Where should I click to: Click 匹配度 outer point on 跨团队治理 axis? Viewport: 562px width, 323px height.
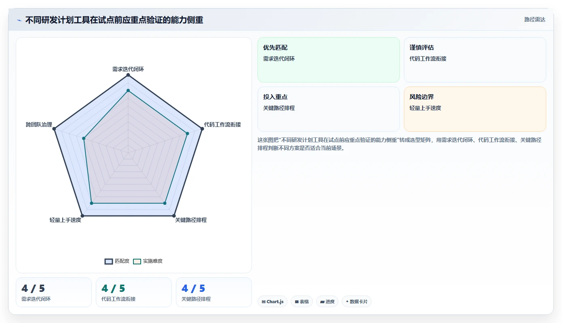pos(54,129)
